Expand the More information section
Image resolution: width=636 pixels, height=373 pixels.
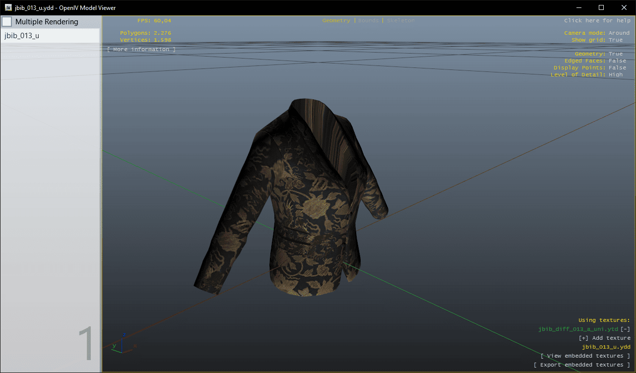(x=141, y=50)
